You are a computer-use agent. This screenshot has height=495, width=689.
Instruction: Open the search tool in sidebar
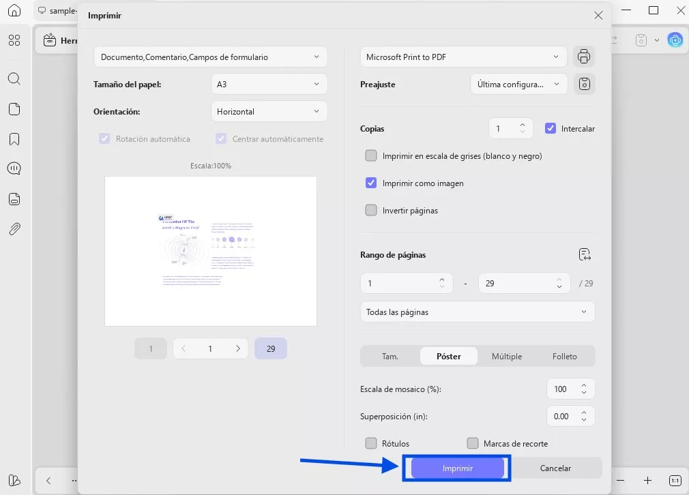[14, 78]
